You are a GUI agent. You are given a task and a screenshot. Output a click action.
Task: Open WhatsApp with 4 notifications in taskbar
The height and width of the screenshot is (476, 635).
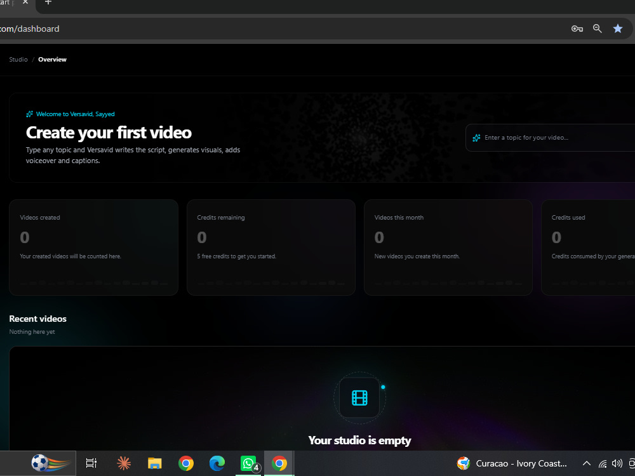(x=249, y=463)
